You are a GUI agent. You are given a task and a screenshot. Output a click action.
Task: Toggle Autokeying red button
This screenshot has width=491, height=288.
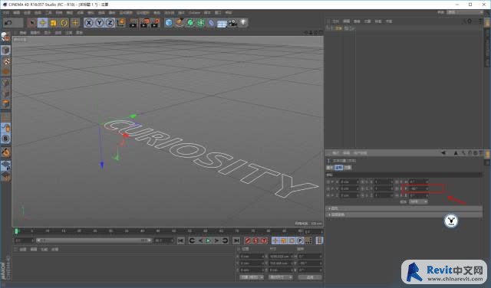tap(255, 241)
